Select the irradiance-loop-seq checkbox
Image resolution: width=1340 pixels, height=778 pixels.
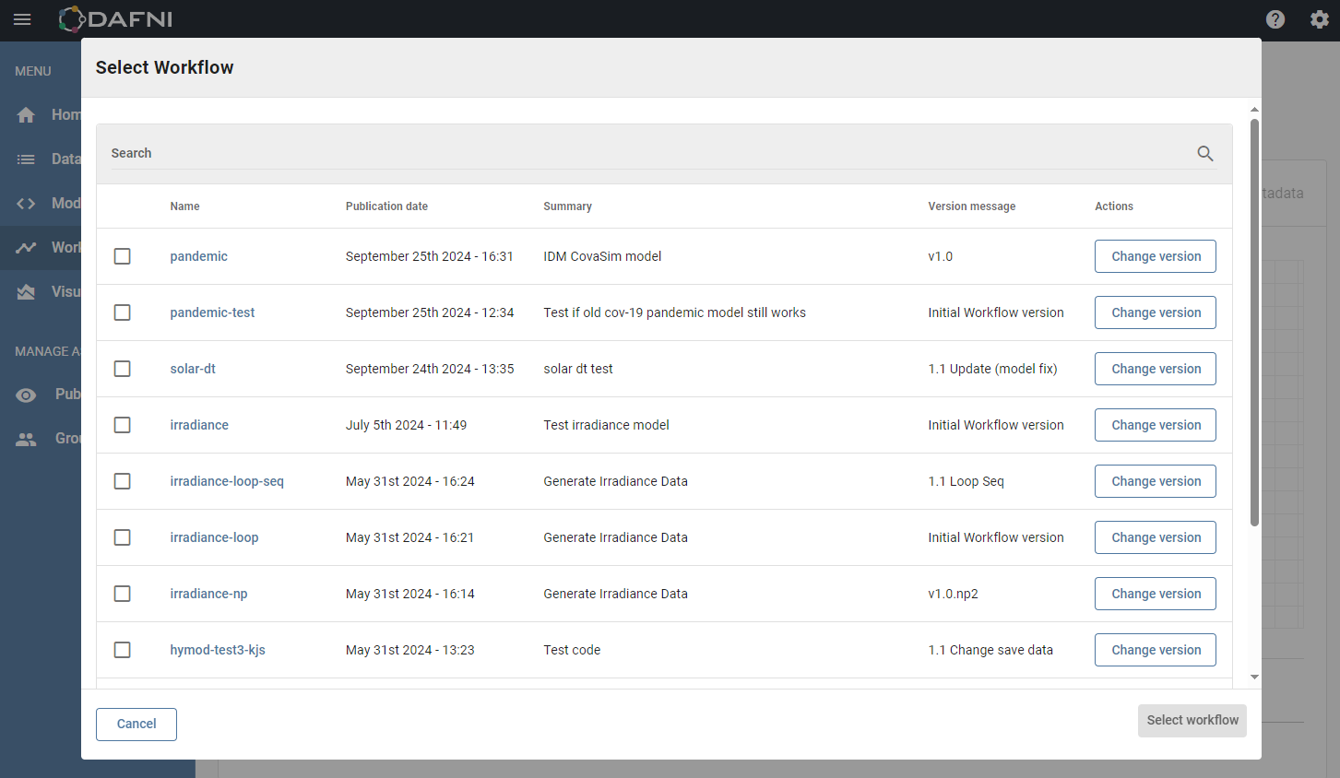pos(122,481)
